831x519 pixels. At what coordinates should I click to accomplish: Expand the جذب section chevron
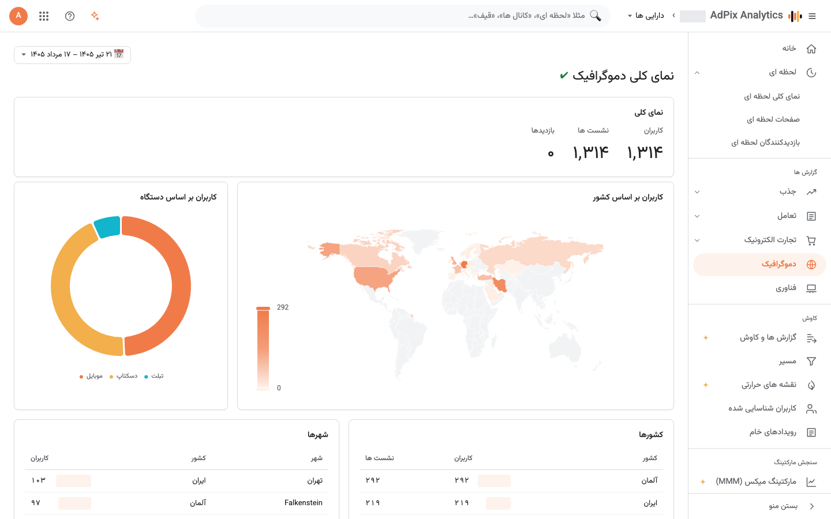pos(697,192)
